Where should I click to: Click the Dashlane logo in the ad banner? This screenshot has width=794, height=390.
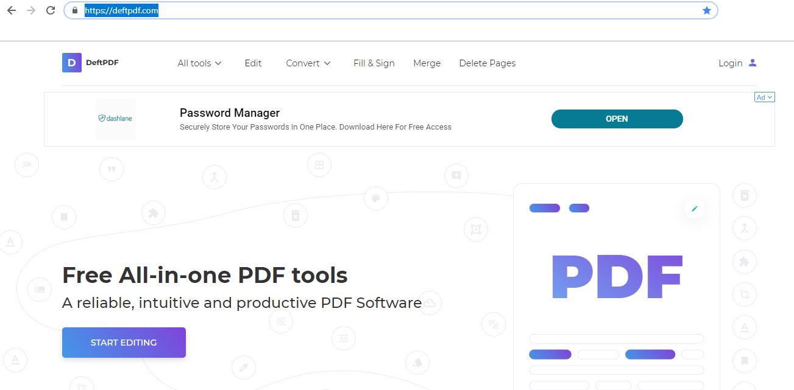115,119
